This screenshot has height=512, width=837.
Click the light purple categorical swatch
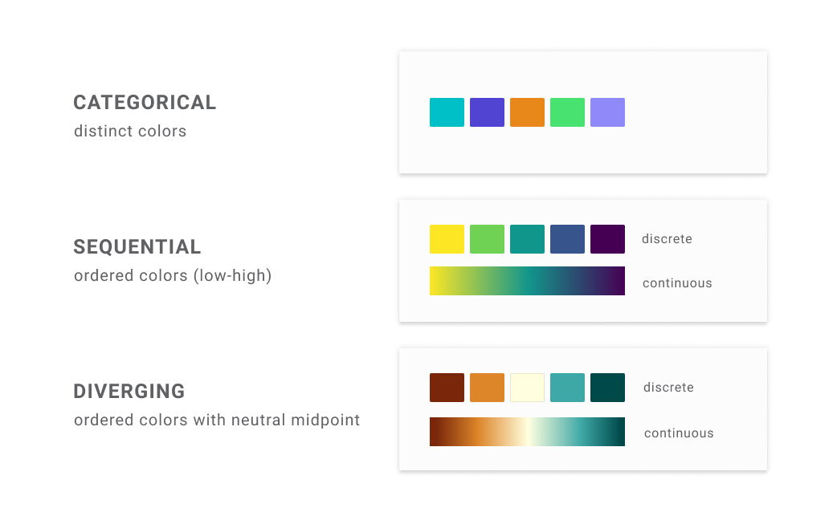pyautogui.click(x=607, y=112)
